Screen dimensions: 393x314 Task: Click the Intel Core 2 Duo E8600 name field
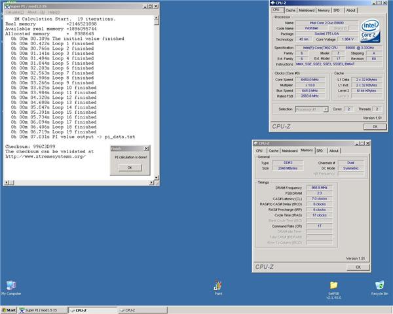click(327, 23)
